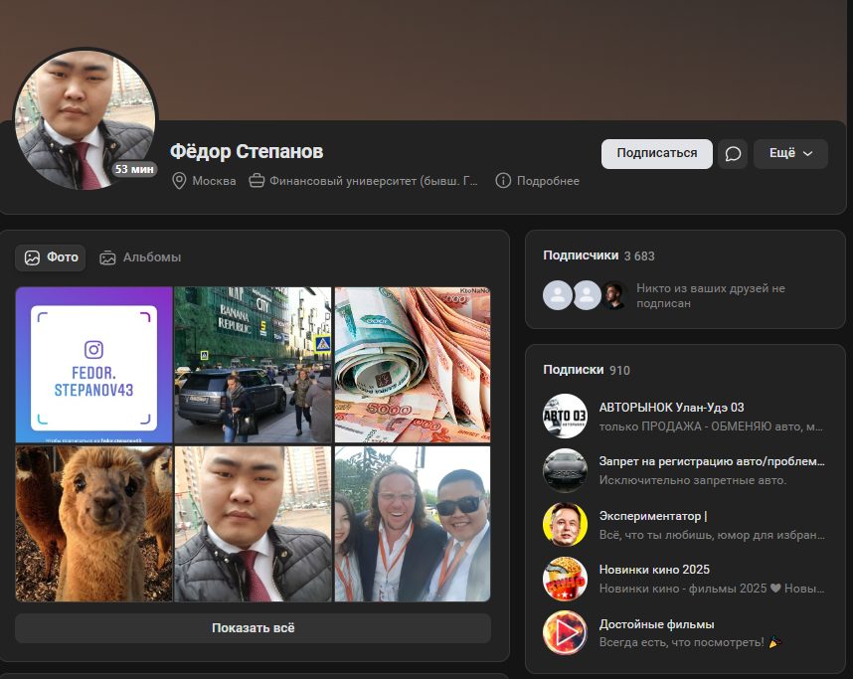Open the message chat bubble icon
The image size is (853, 679).
coord(733,154)
